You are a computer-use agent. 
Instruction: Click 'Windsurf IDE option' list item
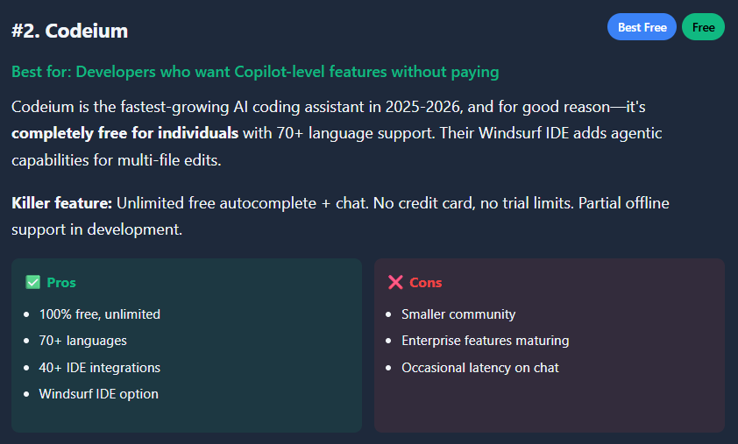pyautogui.click(x=98, y=394)
